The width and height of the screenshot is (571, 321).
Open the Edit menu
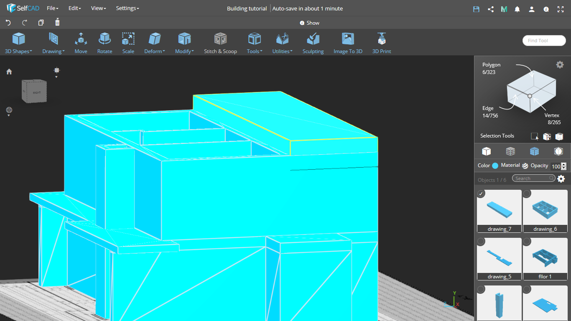tap(74, 8)
